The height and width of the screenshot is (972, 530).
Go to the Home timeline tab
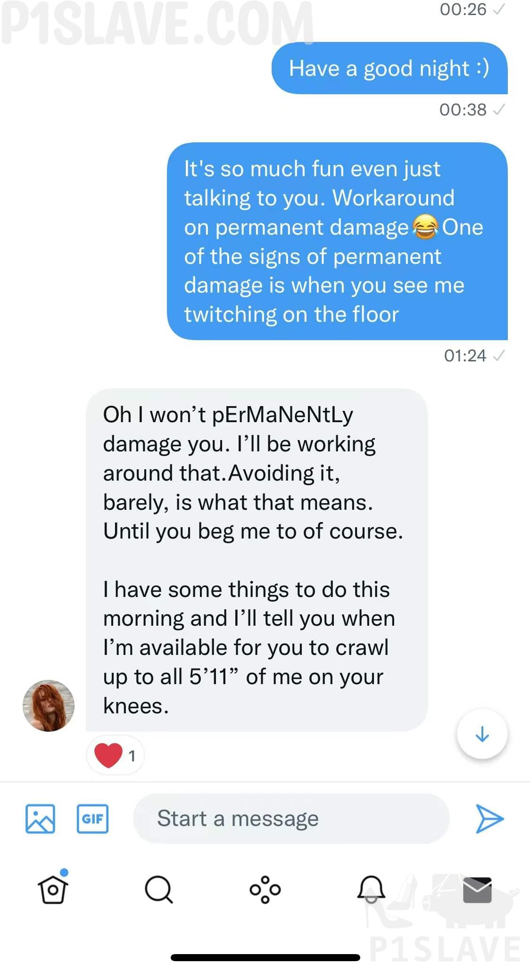[x=53, y=889]
